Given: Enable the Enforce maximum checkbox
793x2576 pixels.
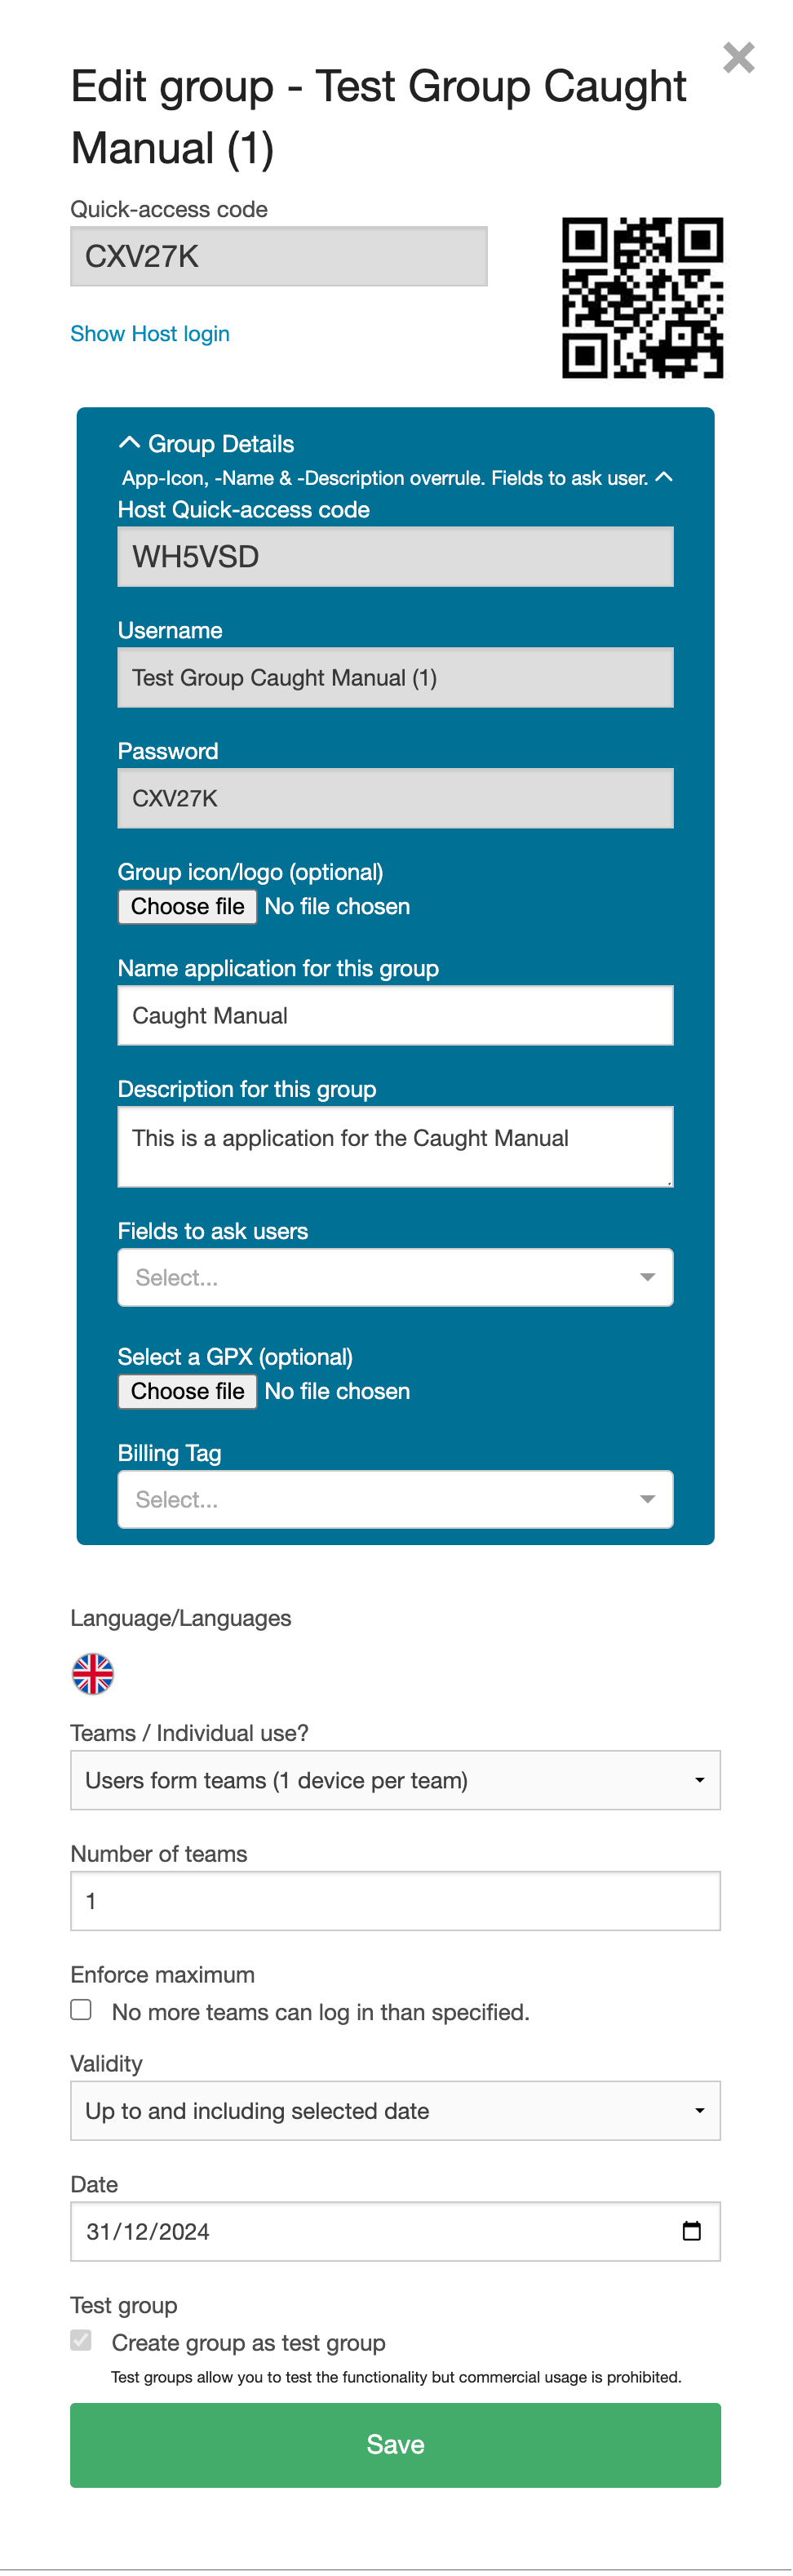Looking at the screenshot, I should pyautogui.click(x=82, y=2010).
